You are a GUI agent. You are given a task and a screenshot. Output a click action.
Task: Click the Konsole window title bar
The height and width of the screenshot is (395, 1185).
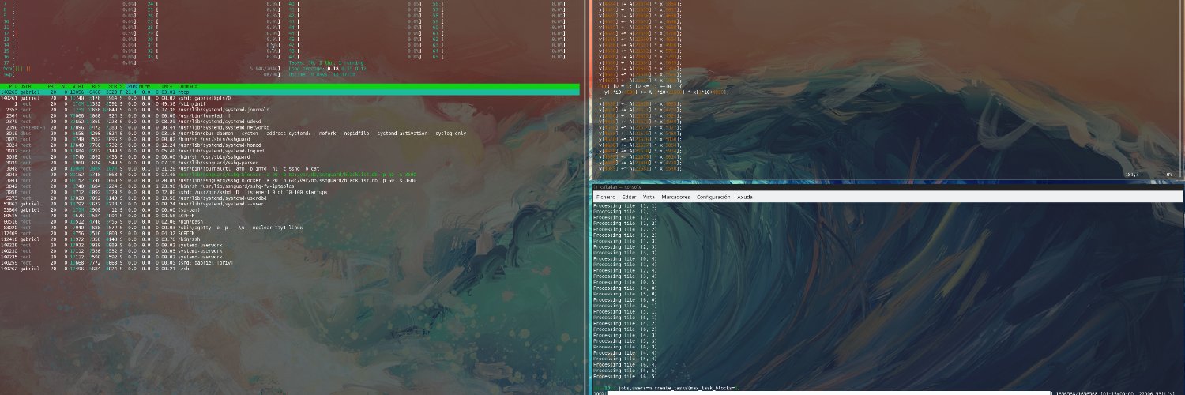(x=886, y=186)
